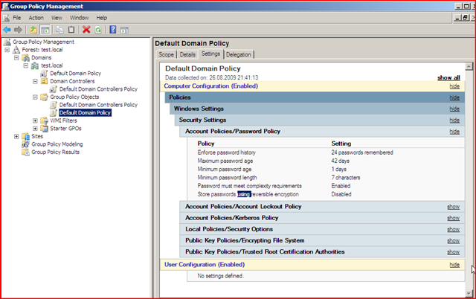Open the File menu
The height and width of the screenshot is (299, 476).
click(x=16, y=18)
